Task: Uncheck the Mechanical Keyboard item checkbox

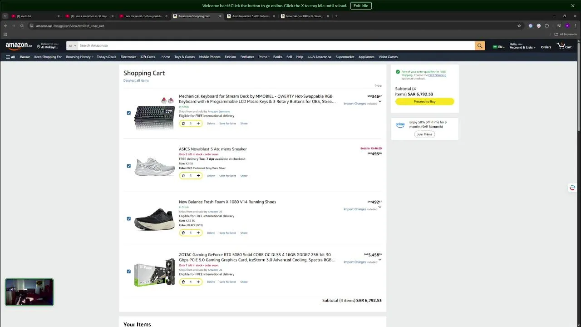Action: (128, 113)
